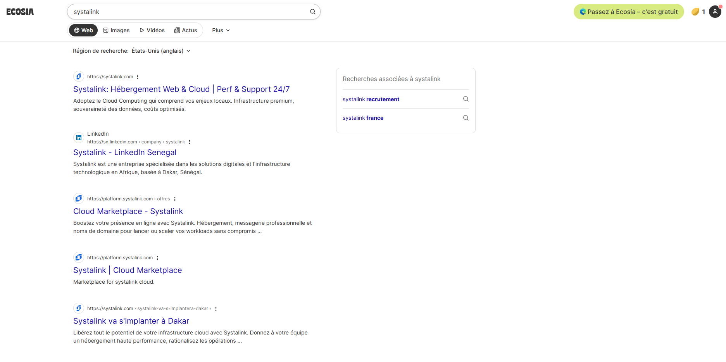Switch to the Actus tab

(x=186, y=30)
